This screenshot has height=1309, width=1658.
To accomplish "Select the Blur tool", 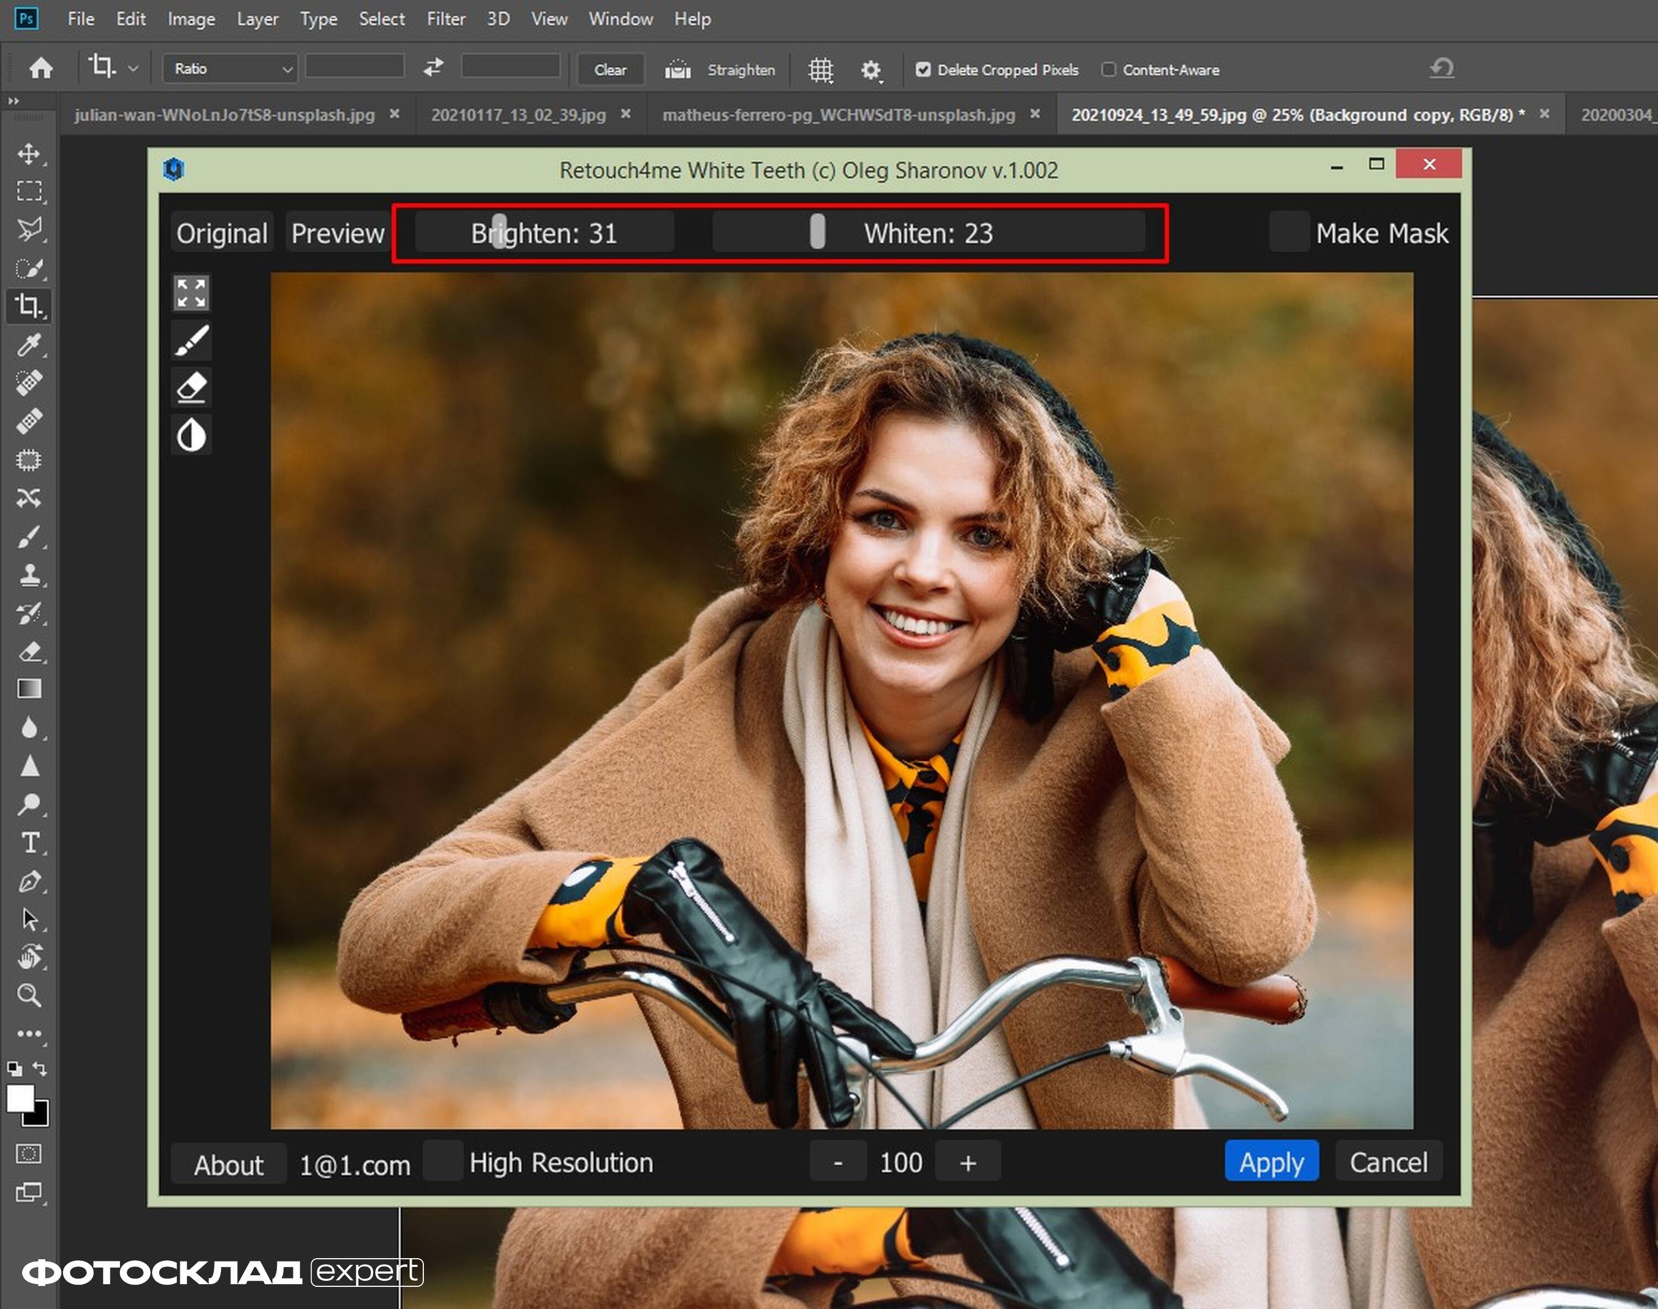I will pos(29,727).
